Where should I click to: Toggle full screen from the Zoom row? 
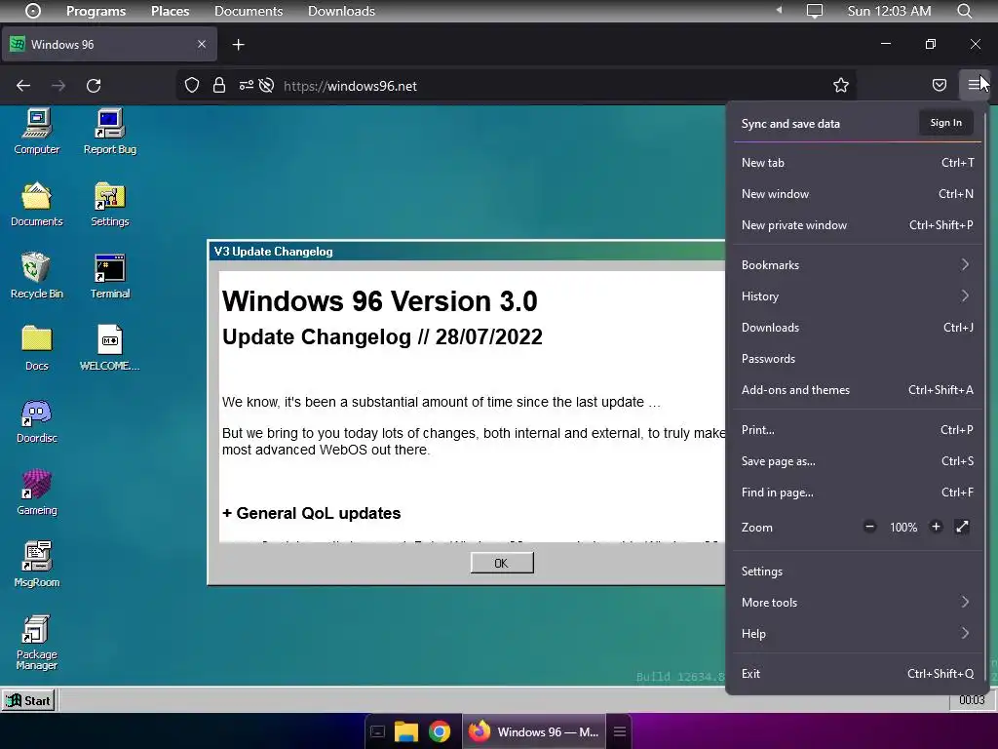(x=962, y=527)
